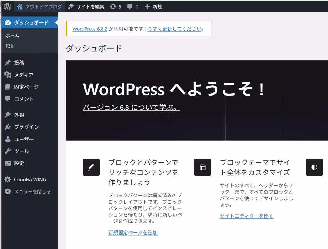
Task: Click the half-circle styles icon tile
Action: 314,167
